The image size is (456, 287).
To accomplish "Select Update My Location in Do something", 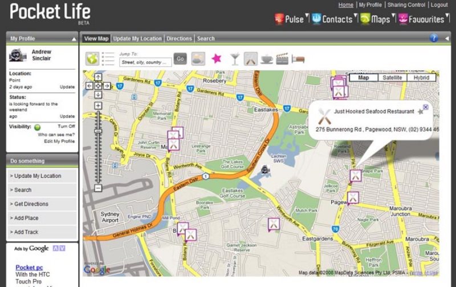I will point(42,176).
